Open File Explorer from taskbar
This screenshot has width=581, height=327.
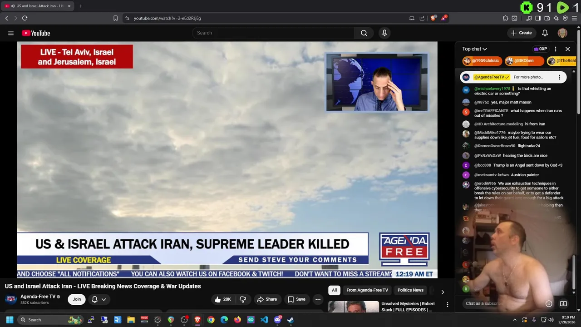pyautogui.click(x=131, y=320)
